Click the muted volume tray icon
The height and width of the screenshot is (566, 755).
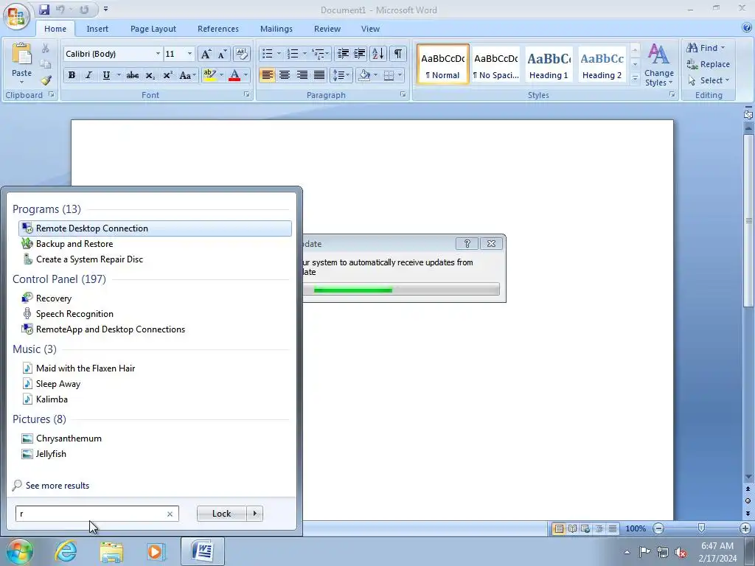681,552
